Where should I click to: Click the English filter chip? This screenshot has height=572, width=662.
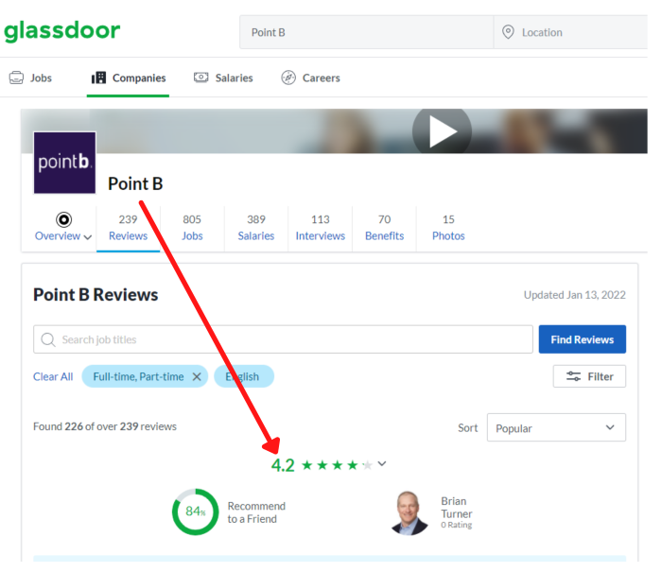244,376
